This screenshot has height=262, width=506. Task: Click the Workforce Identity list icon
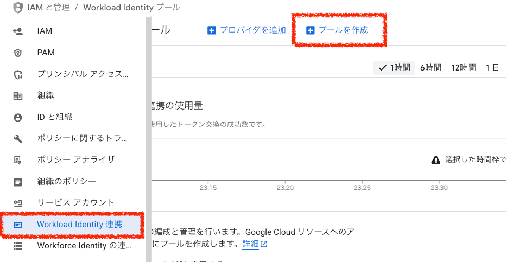(x=18, y=246)
